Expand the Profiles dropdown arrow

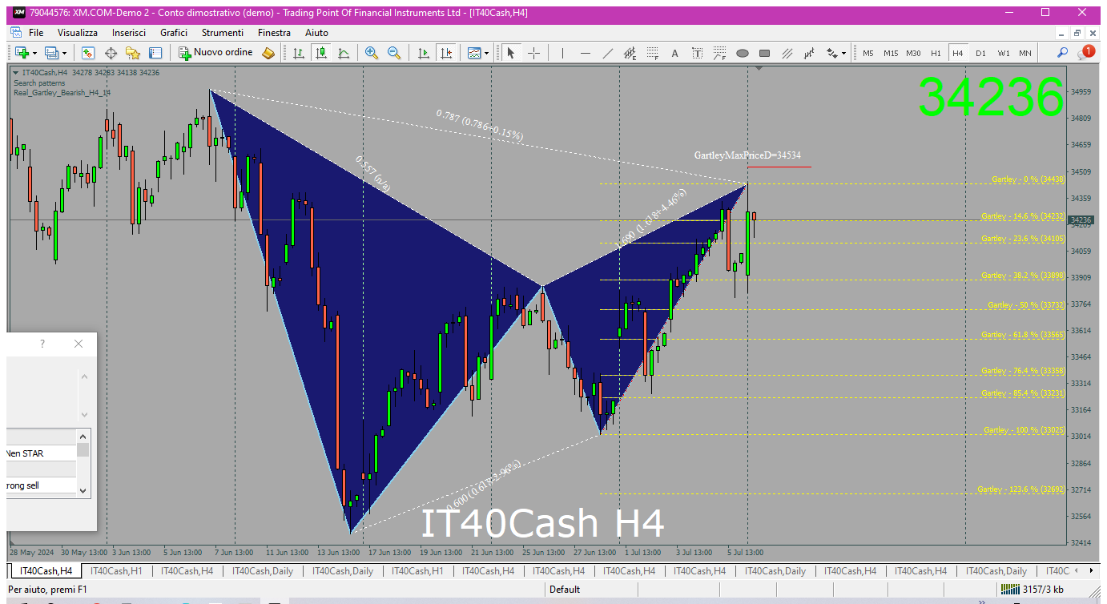[x=65, y=53]
